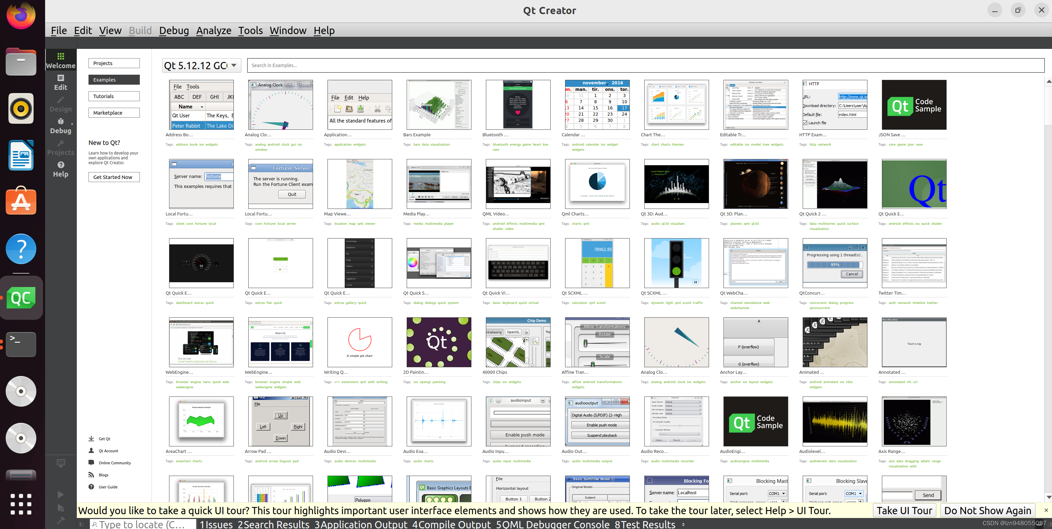
Task: Open the Issues output pane tab
Action: pyautogui.click(x=217, y=524)
